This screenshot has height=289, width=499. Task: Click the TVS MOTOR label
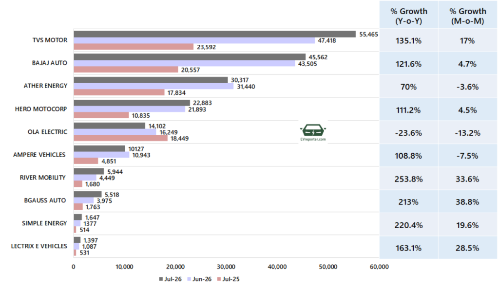click(x=50, y=40)
